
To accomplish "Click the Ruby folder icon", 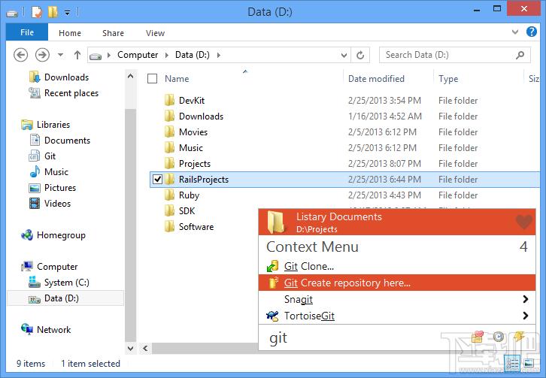I will [x=169, y=195].
